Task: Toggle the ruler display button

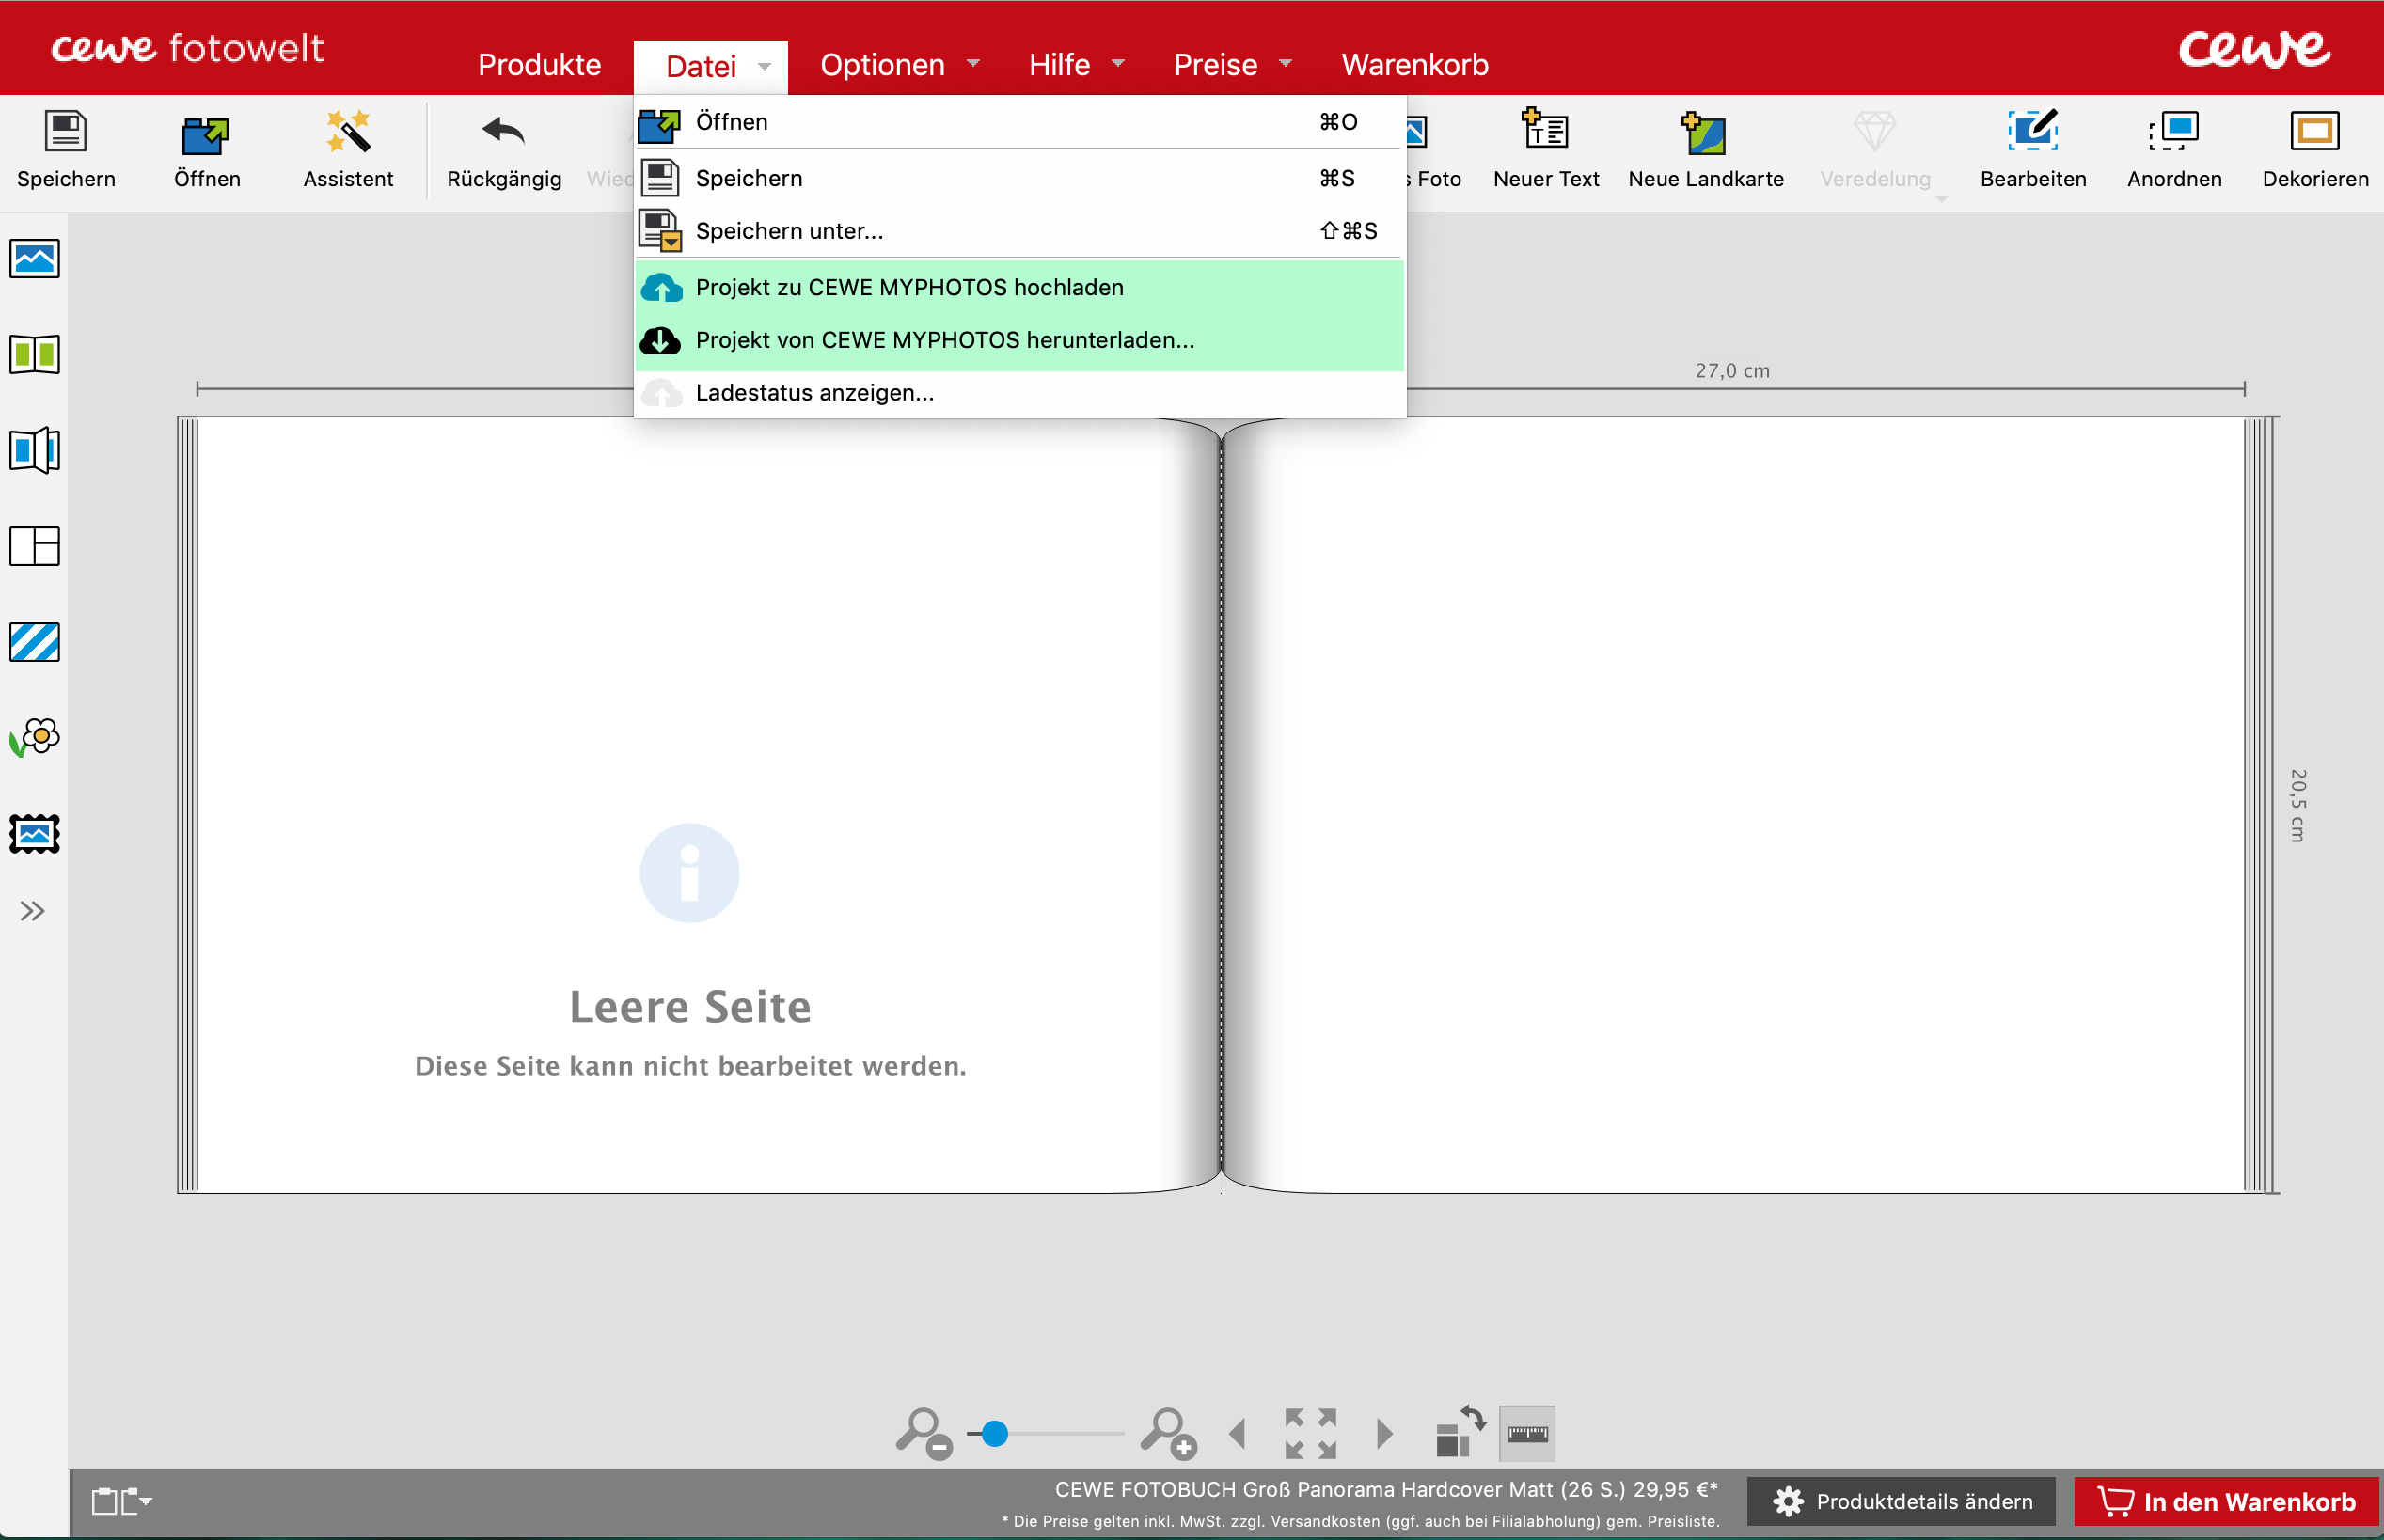Action: [x=1527, y=1434]
